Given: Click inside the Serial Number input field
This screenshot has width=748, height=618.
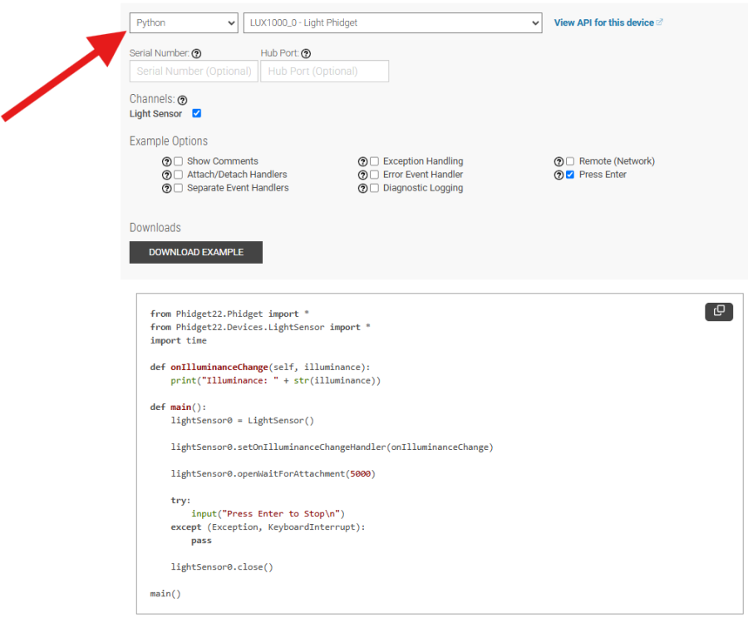Looking at the screenshot, I should pos(193,71).
